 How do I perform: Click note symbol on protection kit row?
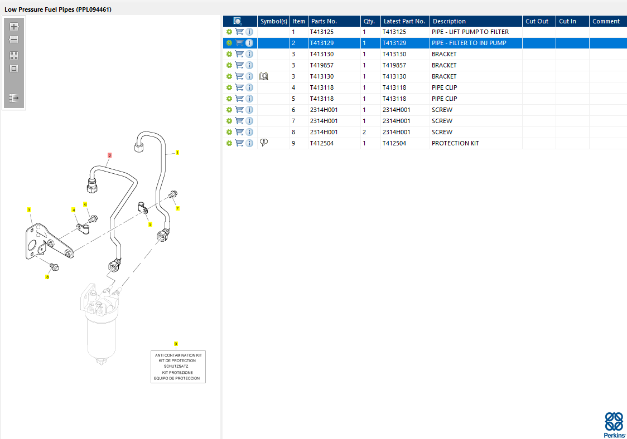pyautogui.click(x=263, y=142)
